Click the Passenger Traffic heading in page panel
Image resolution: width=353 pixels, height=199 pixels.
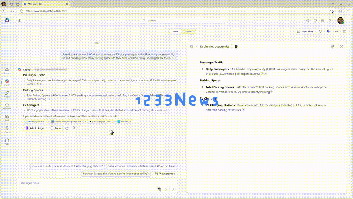(211, 63)
